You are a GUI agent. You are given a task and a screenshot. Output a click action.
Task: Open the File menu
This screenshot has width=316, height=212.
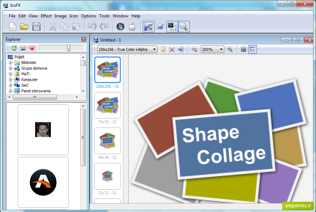coord(12,16)
